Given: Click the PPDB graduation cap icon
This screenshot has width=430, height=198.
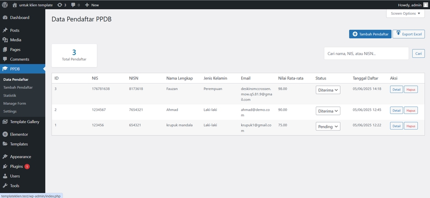Looking at the screenshot, I should 5,69.
